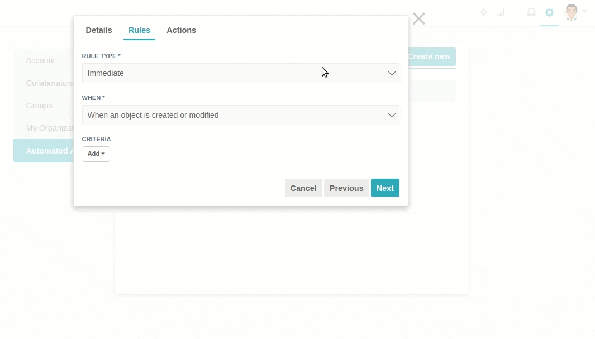This screenshot has width=595, height=339.
Task: Click the settings gear icon
Action: (549, 12)
